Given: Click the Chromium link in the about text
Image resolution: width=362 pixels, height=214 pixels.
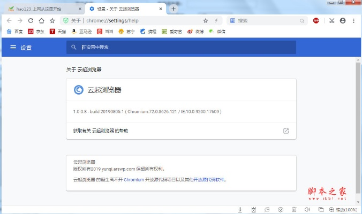Looking at the screenshot, I should tap(134, 180).
